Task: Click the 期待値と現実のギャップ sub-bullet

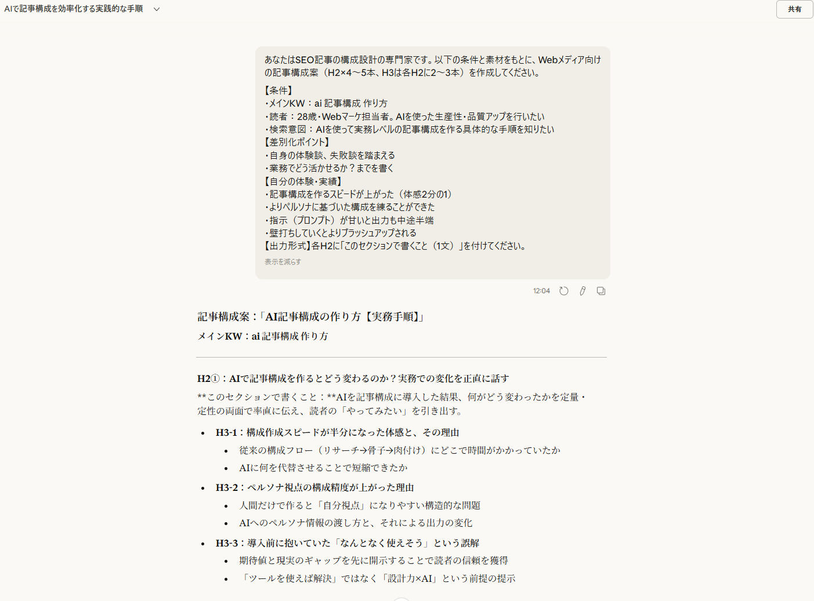Action: tap(374, 560)
